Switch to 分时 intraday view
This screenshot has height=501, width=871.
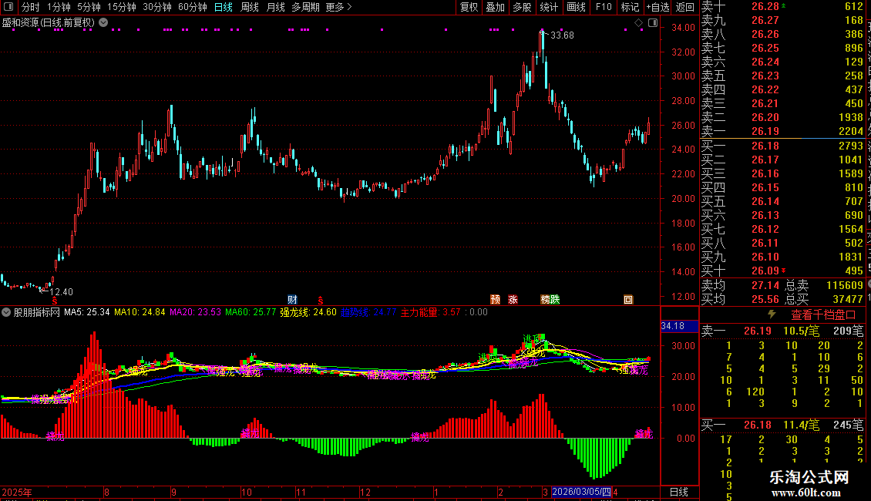coord(31,7)
